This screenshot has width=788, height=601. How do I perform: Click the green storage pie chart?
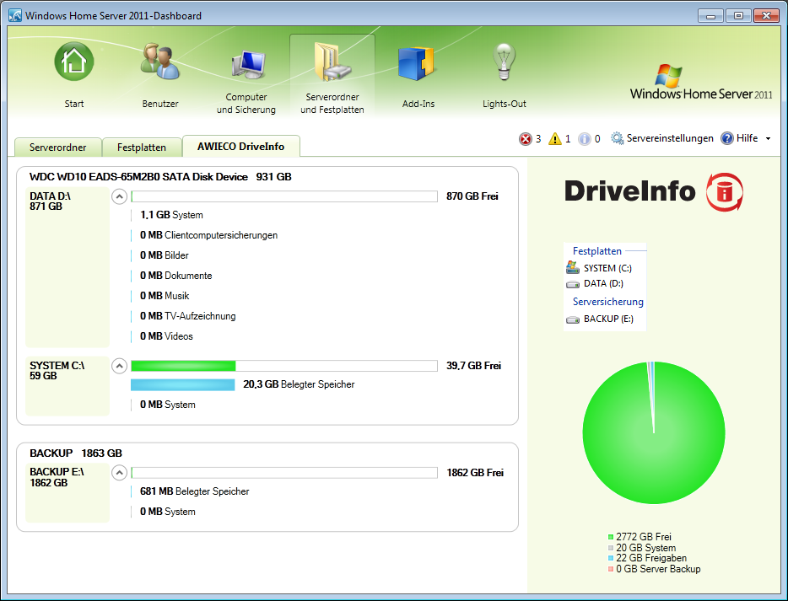click(x=653, y=432)
